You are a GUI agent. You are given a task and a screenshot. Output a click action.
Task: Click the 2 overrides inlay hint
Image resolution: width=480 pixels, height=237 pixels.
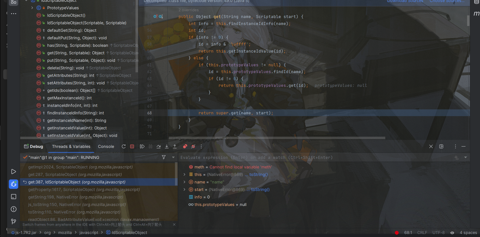pyautogui.click(x=188, y=10)
